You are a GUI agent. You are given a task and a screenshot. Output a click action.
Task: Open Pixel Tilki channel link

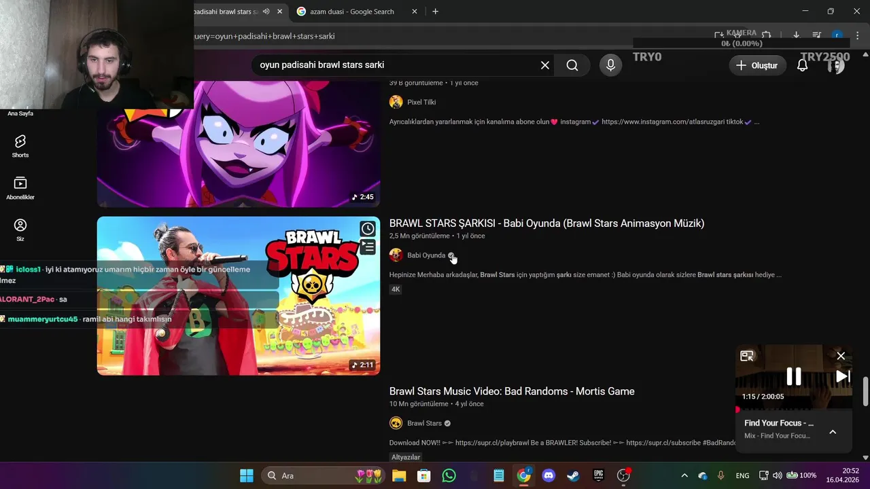[421, 102]
